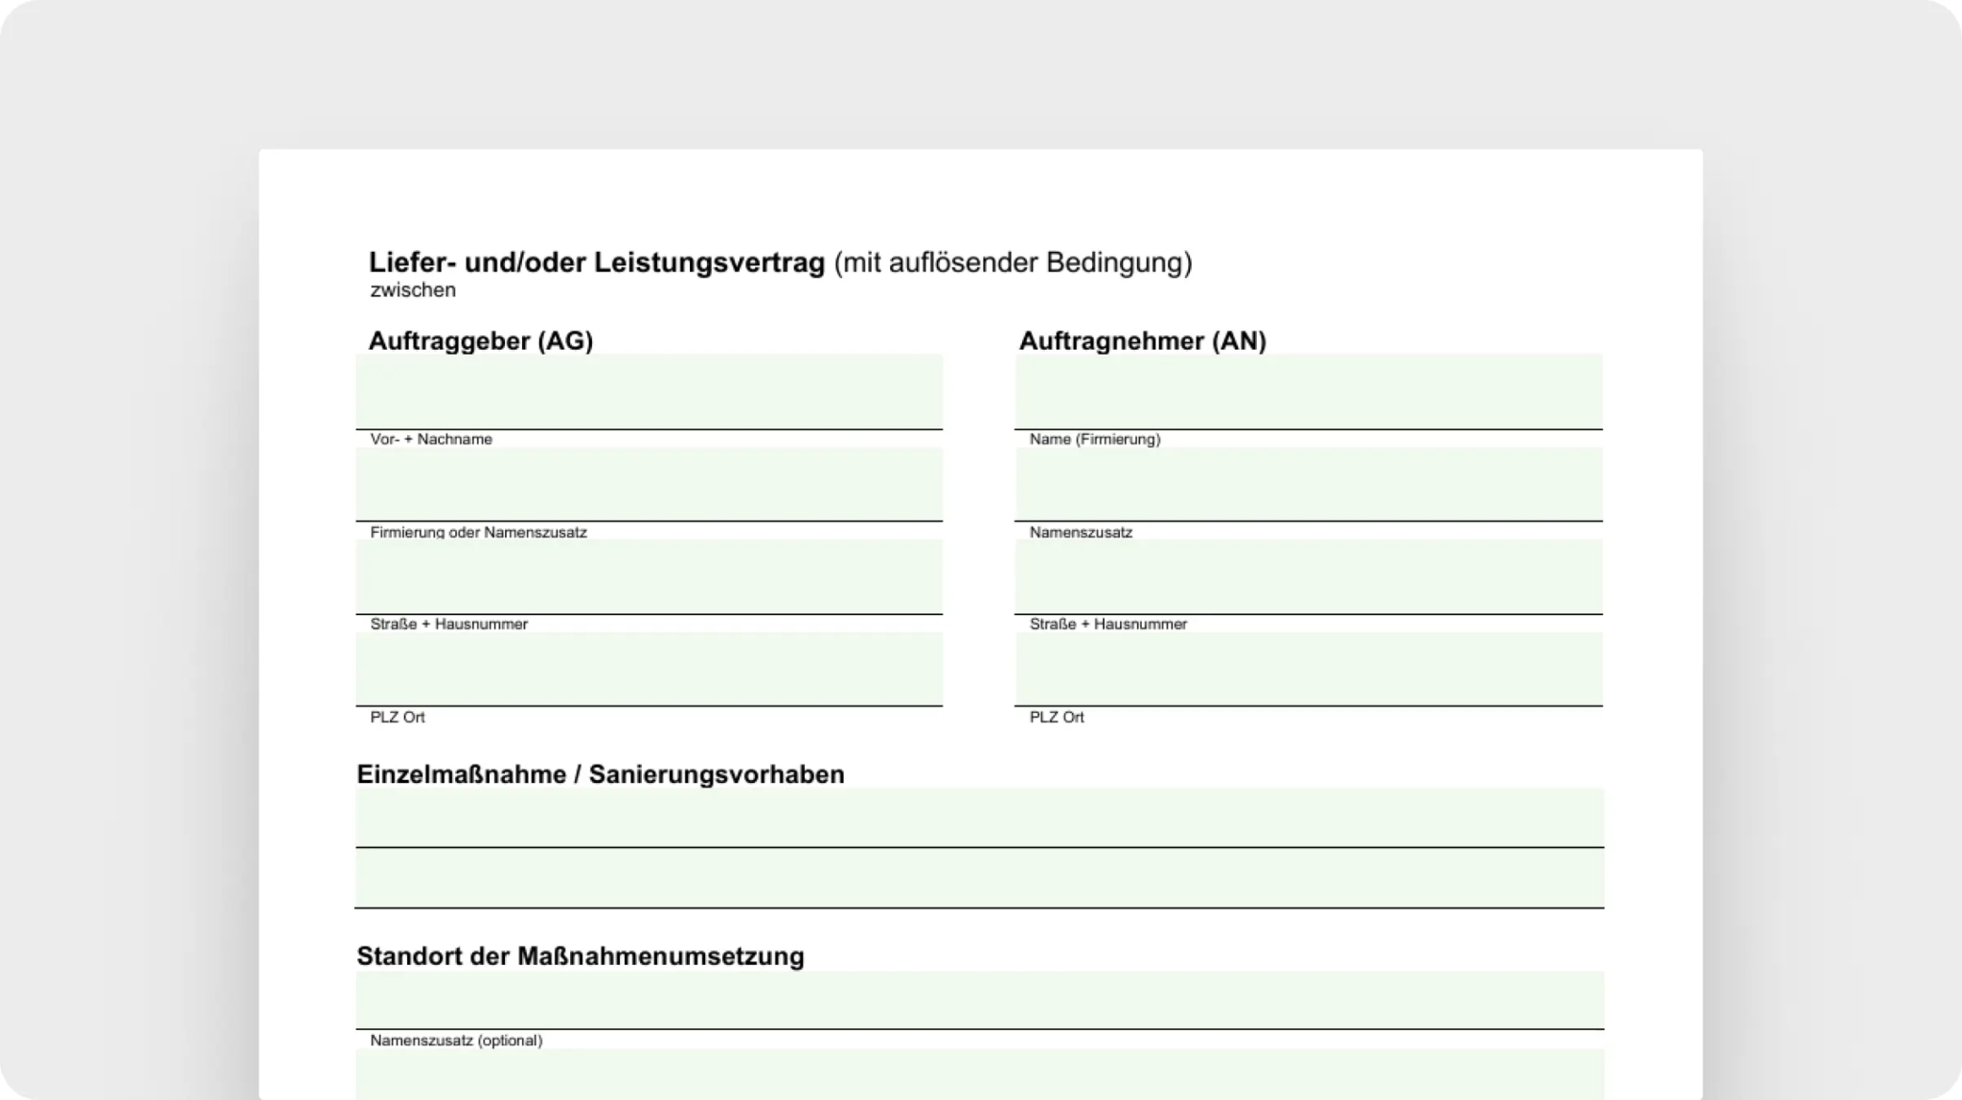Screen dimensions: 1962x1100
Task: Click the Auftraggeber Firmierung oder Namenszusatz field
Action: point(650,485)
